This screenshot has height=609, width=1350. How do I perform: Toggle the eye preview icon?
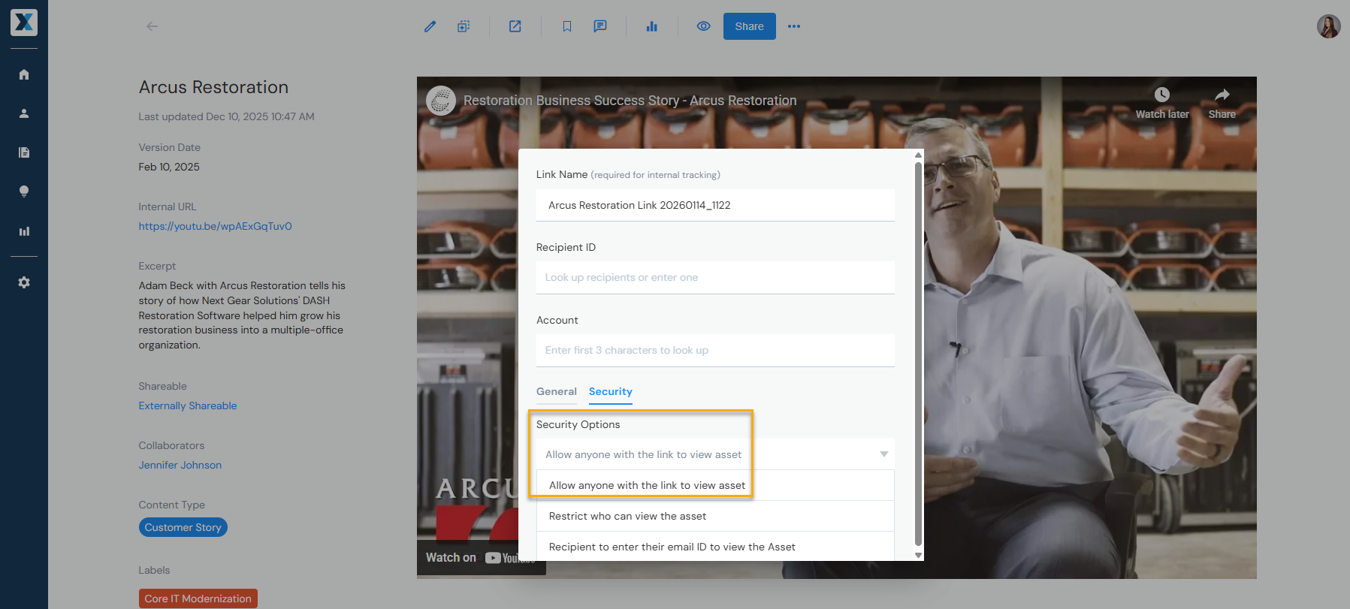[x=703, y=26]
